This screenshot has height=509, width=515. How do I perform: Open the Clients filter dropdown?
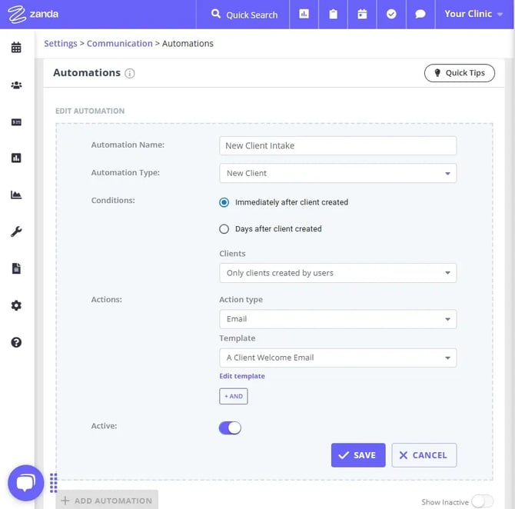click(337, 273)
